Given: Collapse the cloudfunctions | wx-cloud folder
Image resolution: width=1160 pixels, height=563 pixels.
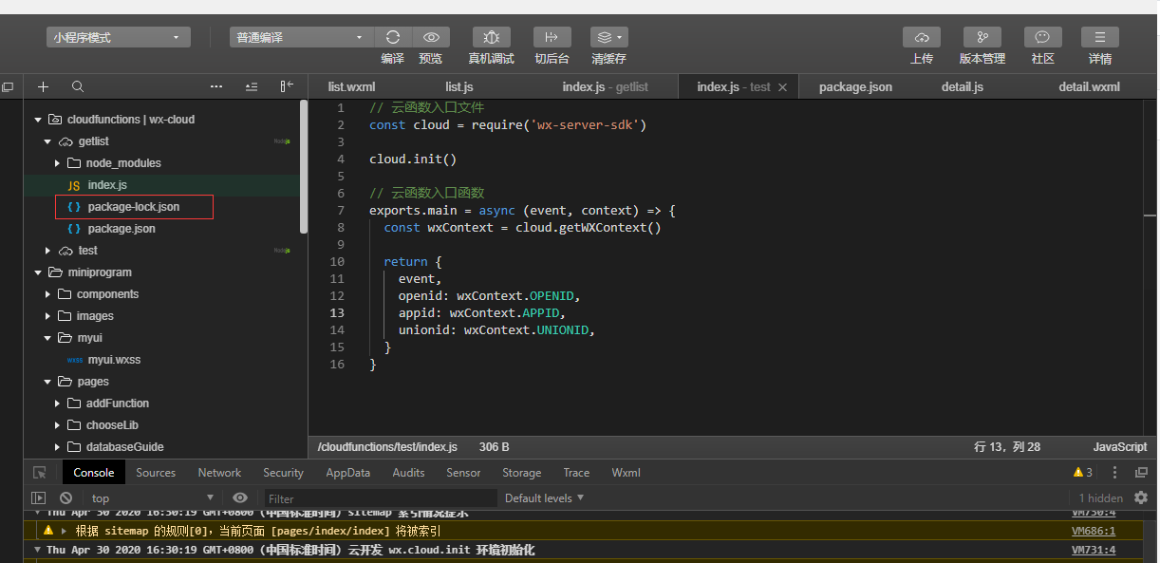Looking at the screenshot, I should pos(38,120).
